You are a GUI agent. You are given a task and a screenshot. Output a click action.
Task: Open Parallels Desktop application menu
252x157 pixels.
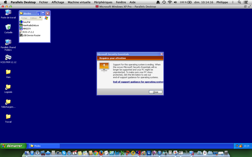pyautogui.click(x=23, y=2)
